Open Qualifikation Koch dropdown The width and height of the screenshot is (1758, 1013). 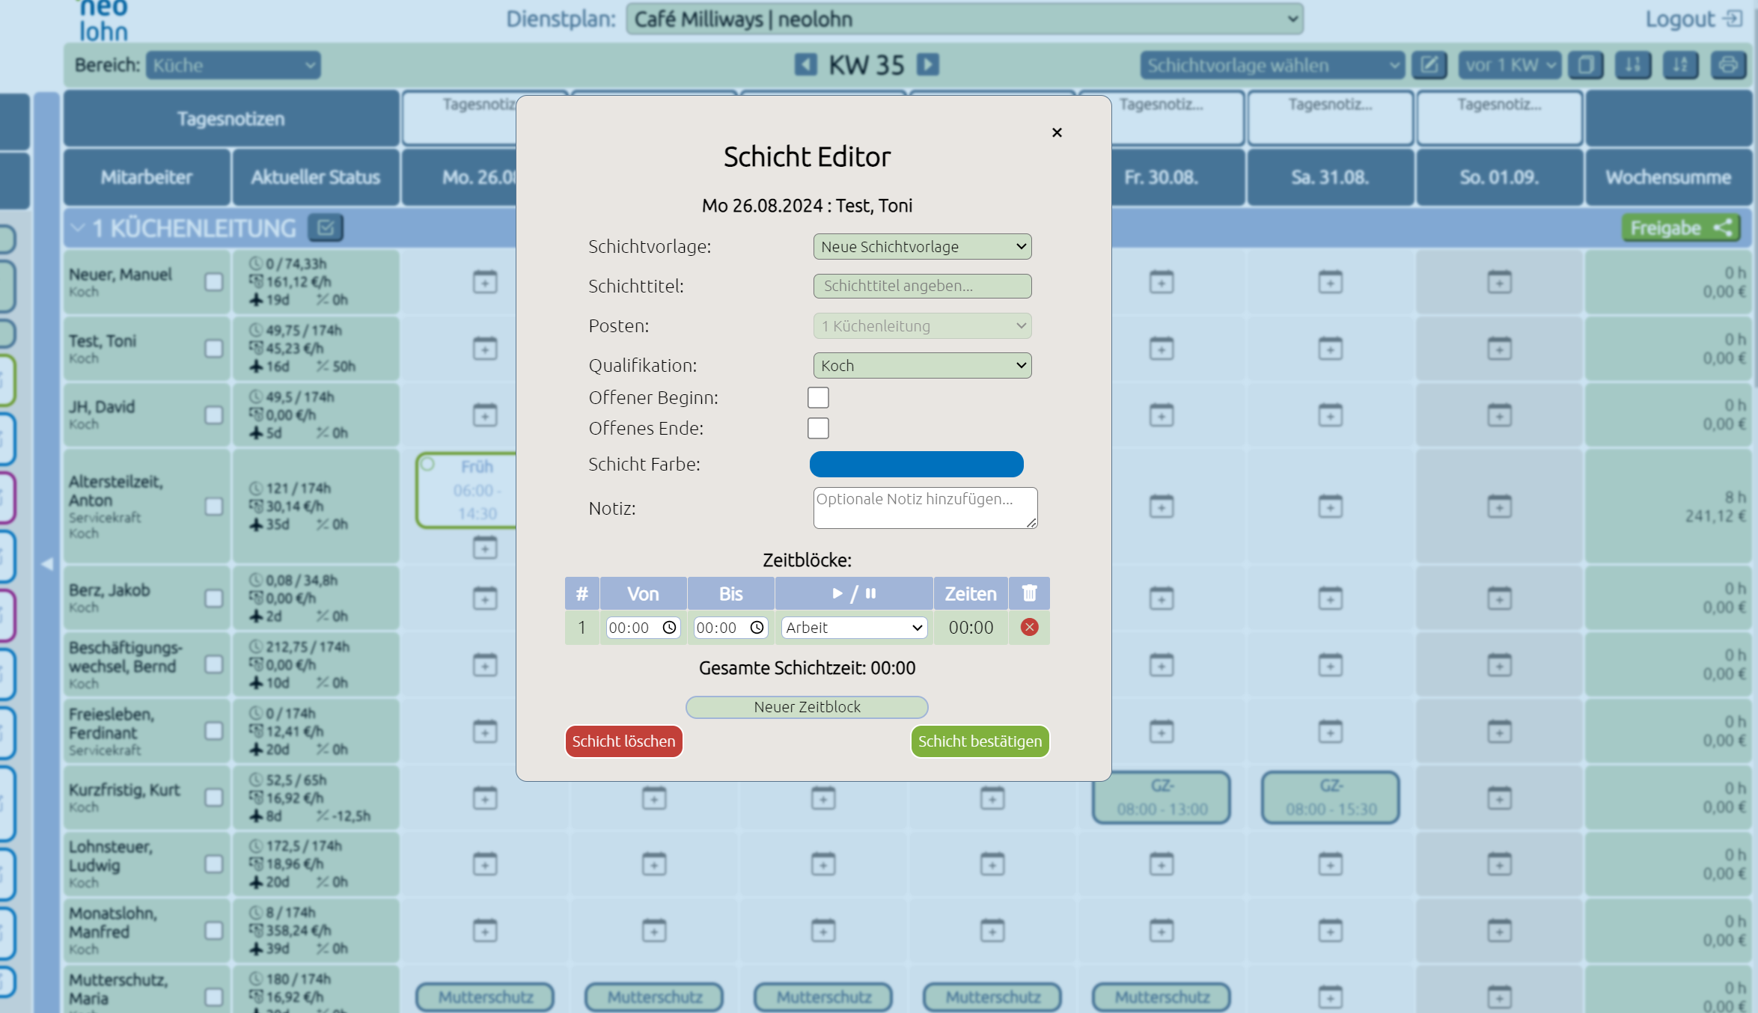pos(922,365)
